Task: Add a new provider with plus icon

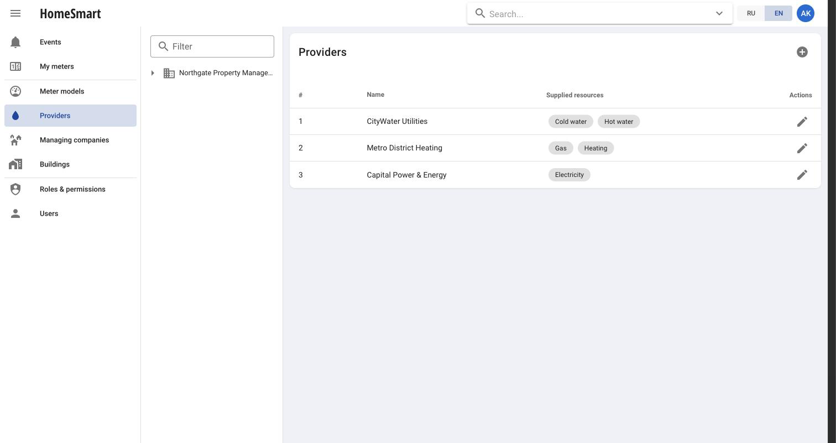Action: click(x=802, y=52)
